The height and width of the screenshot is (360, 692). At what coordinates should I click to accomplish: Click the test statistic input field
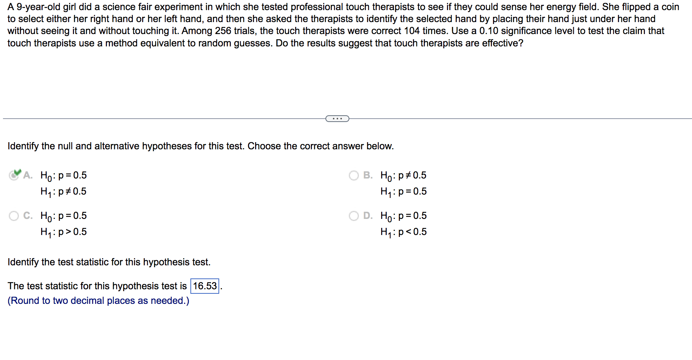pos(205,286)
